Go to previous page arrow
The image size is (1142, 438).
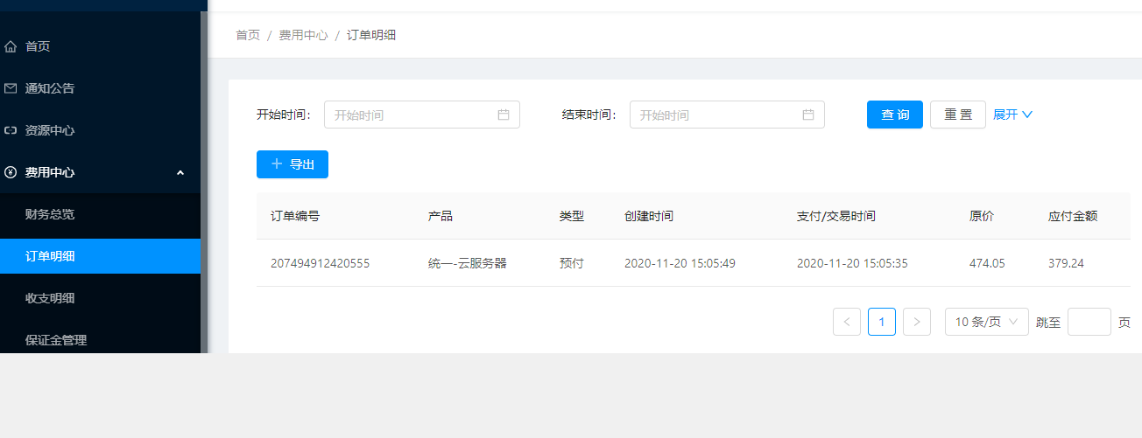click(x=847, y=322)
